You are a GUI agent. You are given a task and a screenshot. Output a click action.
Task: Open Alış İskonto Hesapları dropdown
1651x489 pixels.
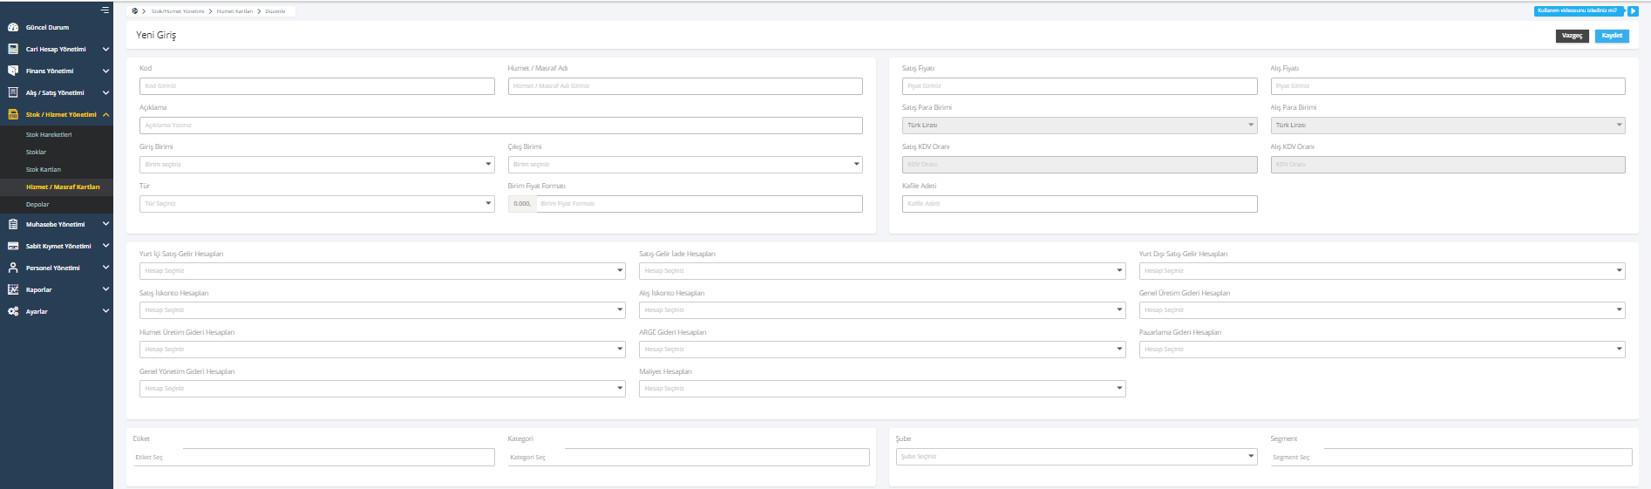(882, 309)
